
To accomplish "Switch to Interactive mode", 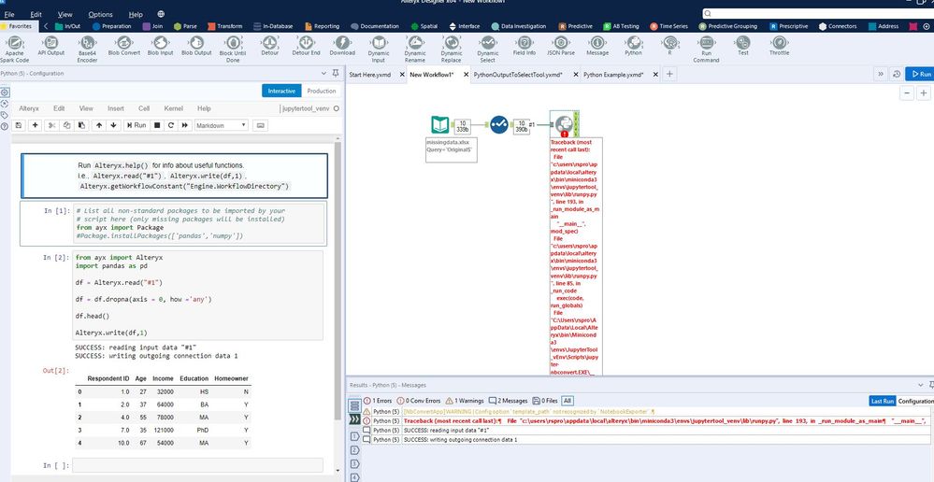I will coord(281,91).
